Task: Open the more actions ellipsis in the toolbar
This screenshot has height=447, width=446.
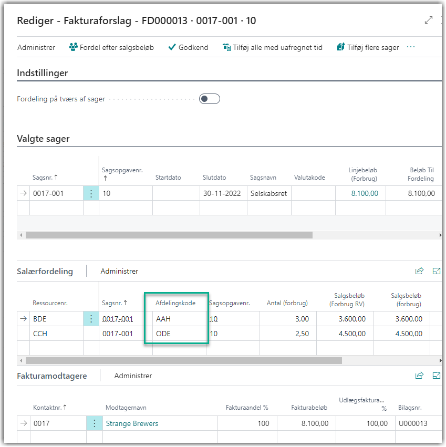Action: pos(411,47)
